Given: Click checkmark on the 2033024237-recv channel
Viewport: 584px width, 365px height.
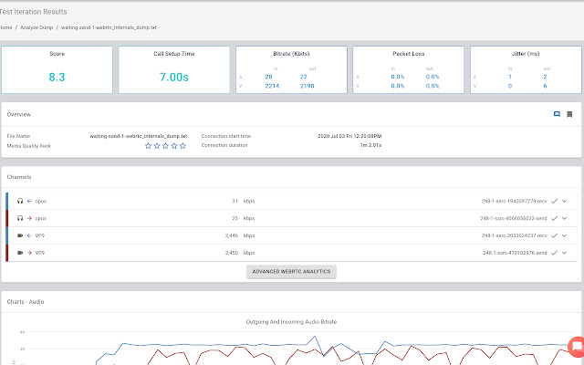Looking at the screenshot, I should 554,235.
